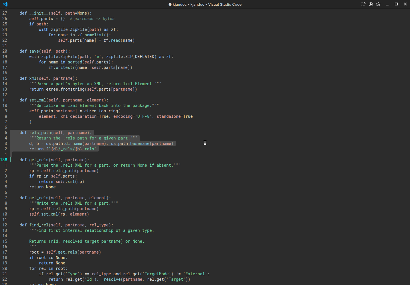Click 'self.set_xml(rp, element)' line
Image resolution: width=410 pixels, height=285 pixels.
click(59, 214)
